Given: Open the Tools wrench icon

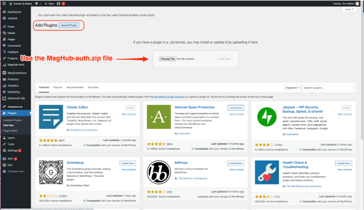Looking at the screenshot, I should click(x=4, y=144).
